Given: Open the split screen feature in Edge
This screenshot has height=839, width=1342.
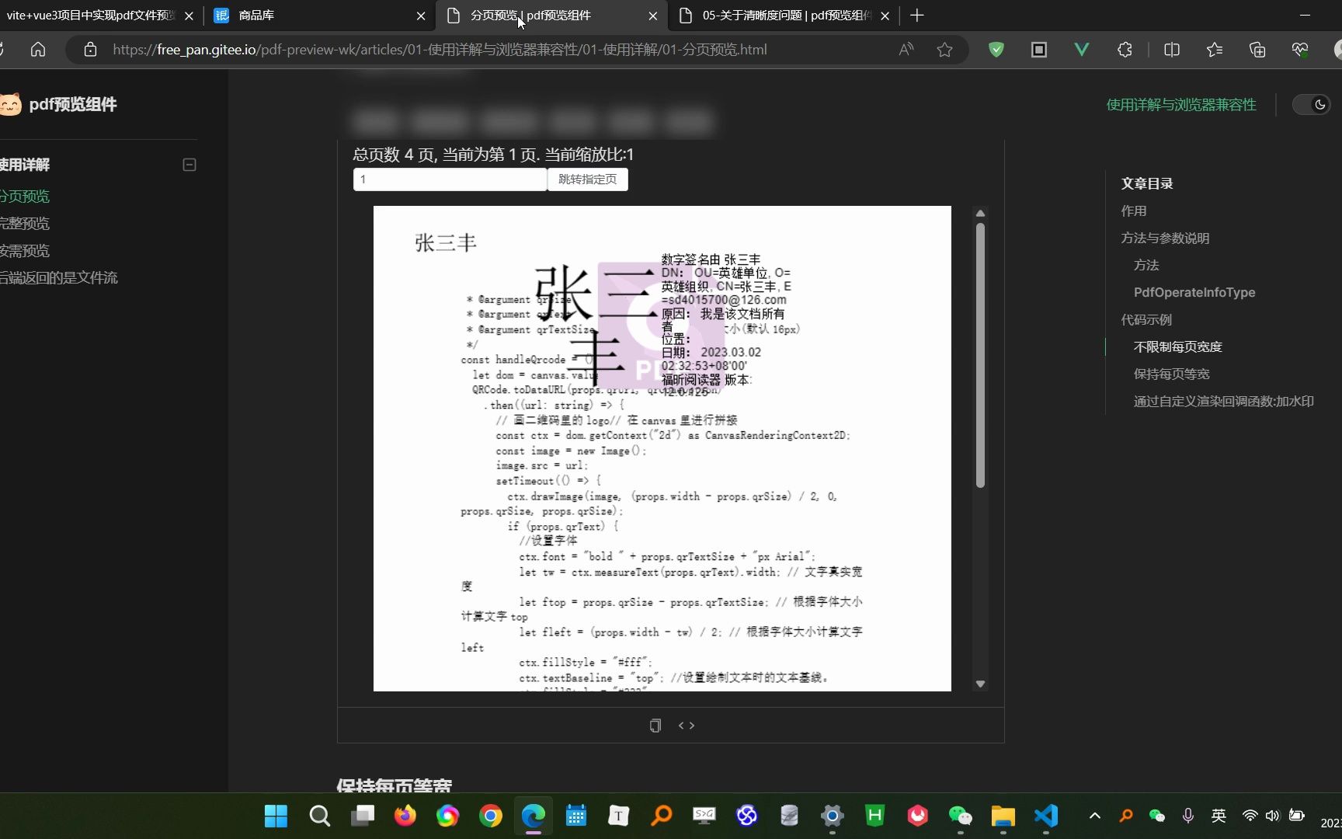Looking at the screenshot, I should pyautogui.click(x=1171, y=49).
